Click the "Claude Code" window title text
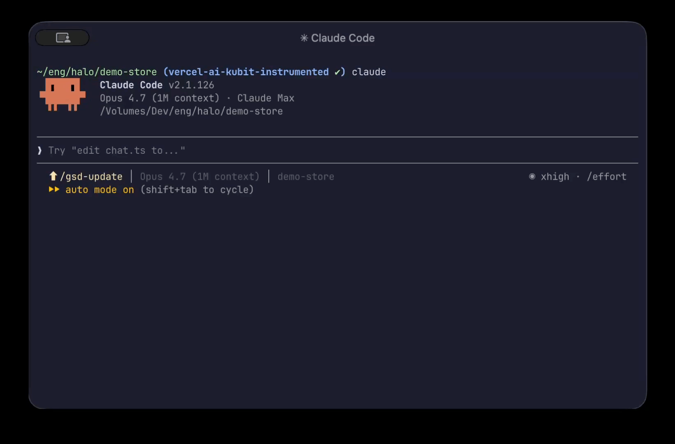675x444 pixels. (343, 38)
